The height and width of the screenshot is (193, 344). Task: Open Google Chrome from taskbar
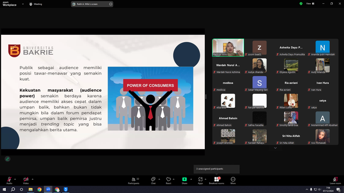pos(39,189)
